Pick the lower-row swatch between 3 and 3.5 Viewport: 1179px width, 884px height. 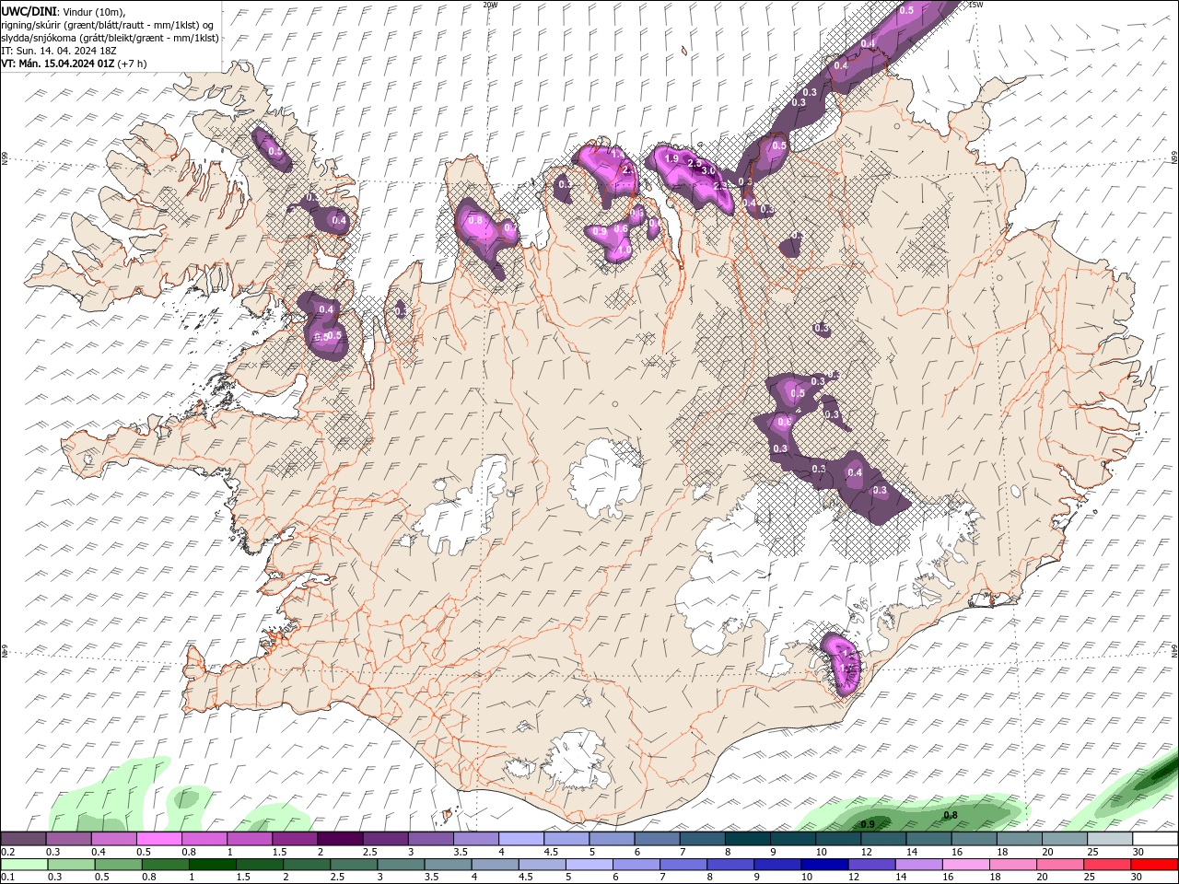pyautogui.click(x=402, y=865)
